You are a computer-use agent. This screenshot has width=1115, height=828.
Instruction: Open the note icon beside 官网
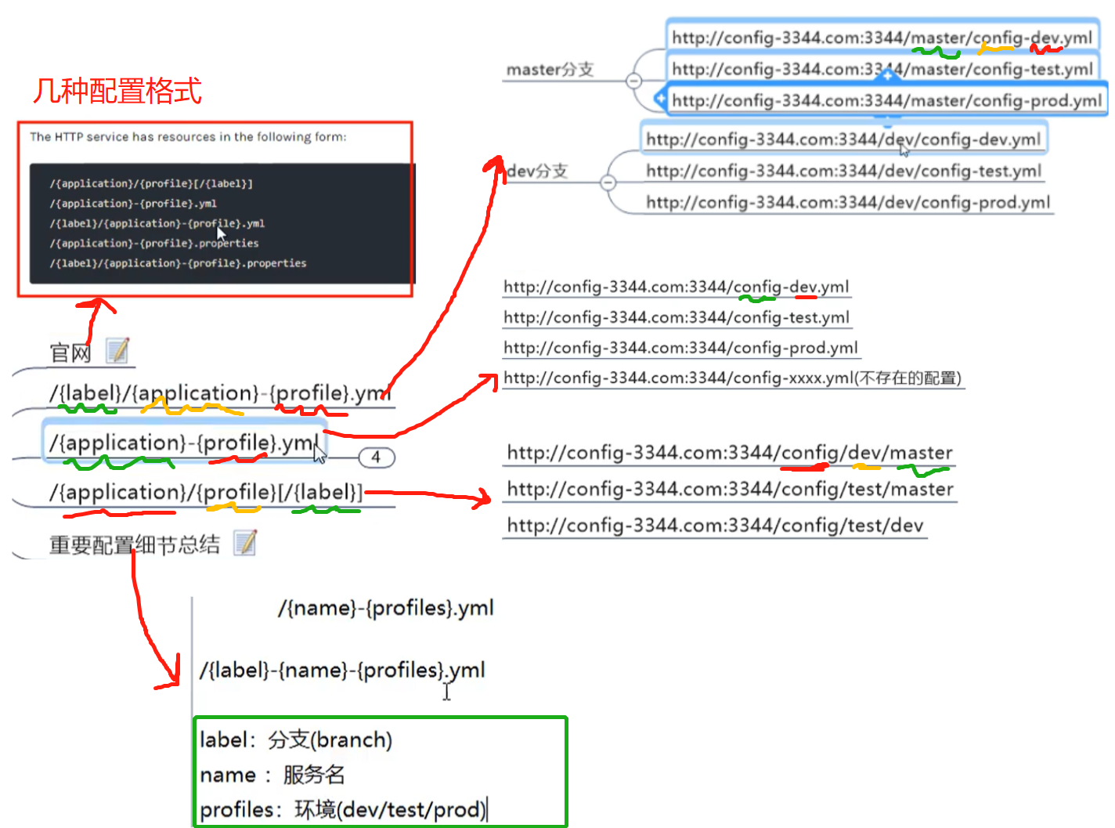pyautogui.click(x=117, y=351)
